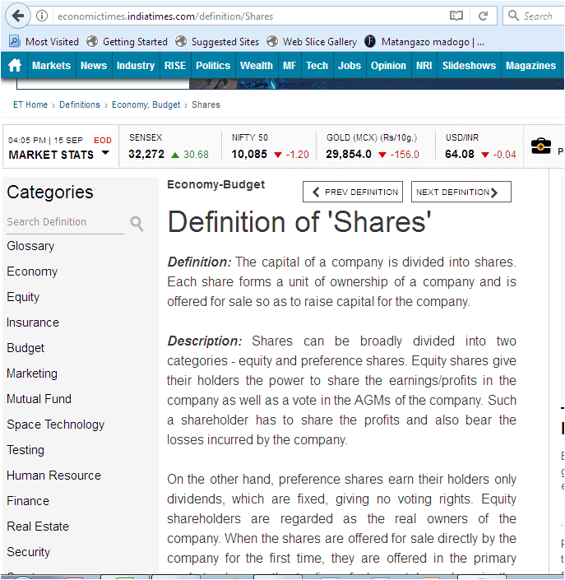Image resolution: width=565 pixels, height=580 pixels.
Task: Open Most Visited bookmark
Action: click(44, 41)
